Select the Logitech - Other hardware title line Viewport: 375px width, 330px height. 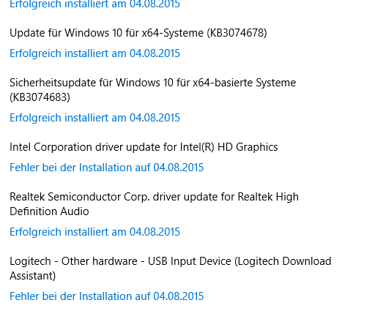click(x=171, y=261)
